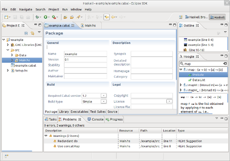Clear the Hoogle search field
Image resolution: width=230 pixels, height=161 pixels.
click(x=225, y=64)
